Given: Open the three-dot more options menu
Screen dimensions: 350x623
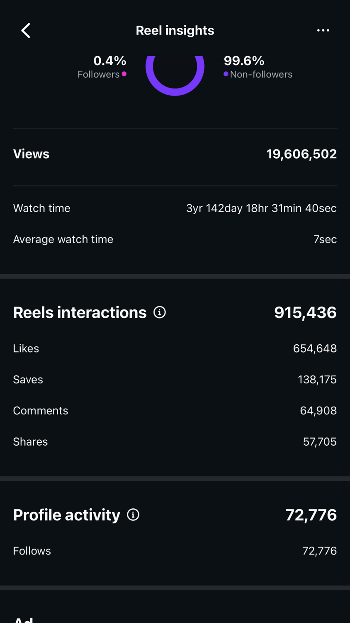Looking at the screenshot, I should pos(323,30).
